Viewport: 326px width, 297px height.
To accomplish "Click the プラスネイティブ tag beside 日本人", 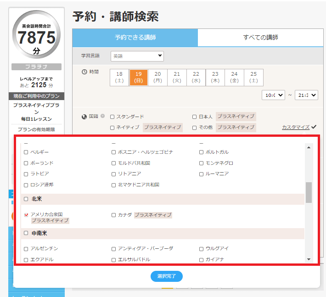I will coord(236,117).
